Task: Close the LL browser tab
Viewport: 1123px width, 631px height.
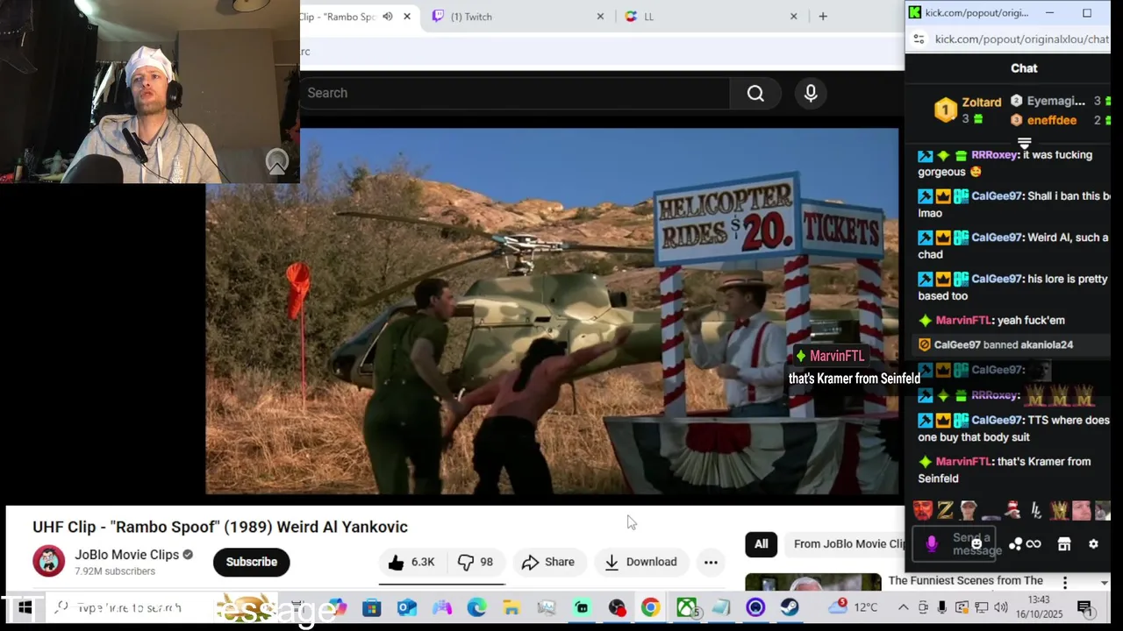Action: [794, 17]
